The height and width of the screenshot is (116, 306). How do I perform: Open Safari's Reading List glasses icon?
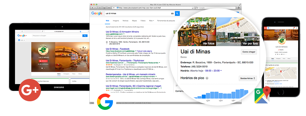(x=109, y=8)
